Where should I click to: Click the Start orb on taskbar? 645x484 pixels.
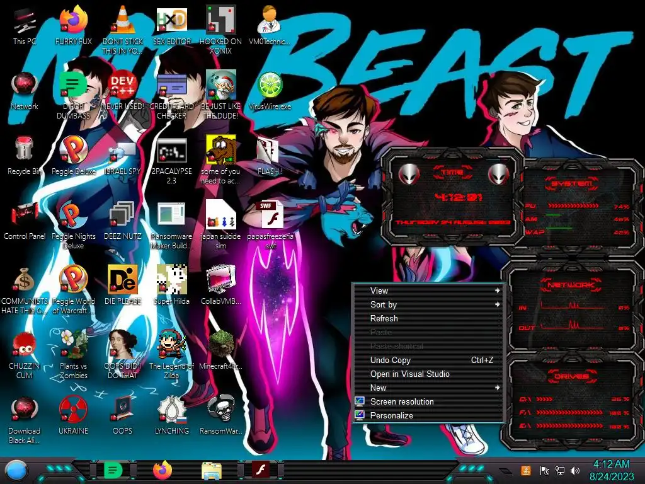coord(16,470)
